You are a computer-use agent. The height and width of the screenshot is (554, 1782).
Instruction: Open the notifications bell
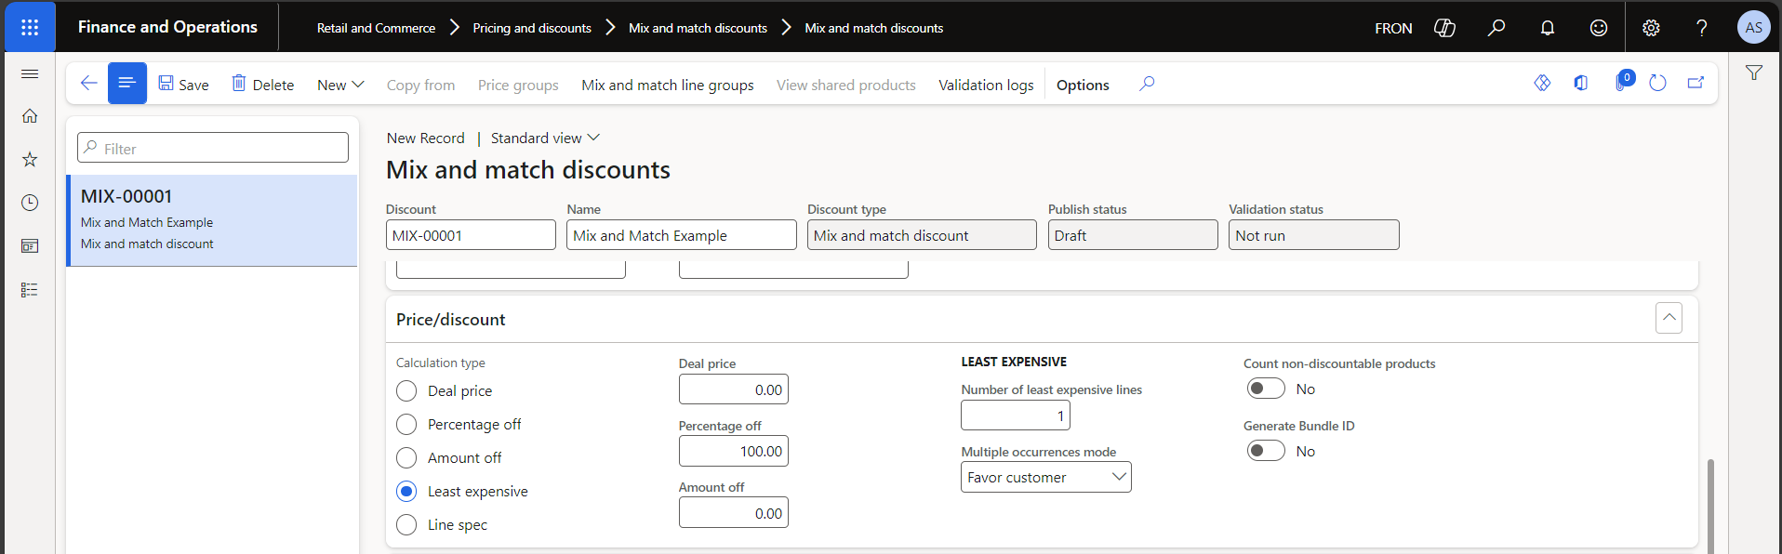(x=1548, y=28)
